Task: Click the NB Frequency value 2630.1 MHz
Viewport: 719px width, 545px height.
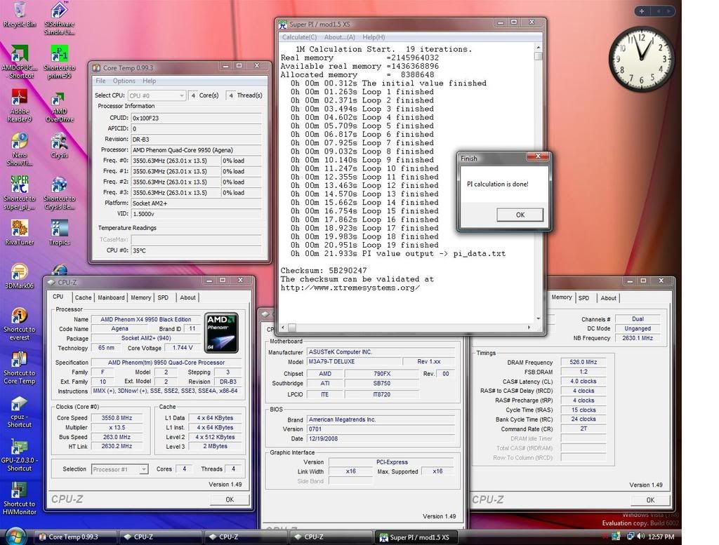Action: [638, 338]
